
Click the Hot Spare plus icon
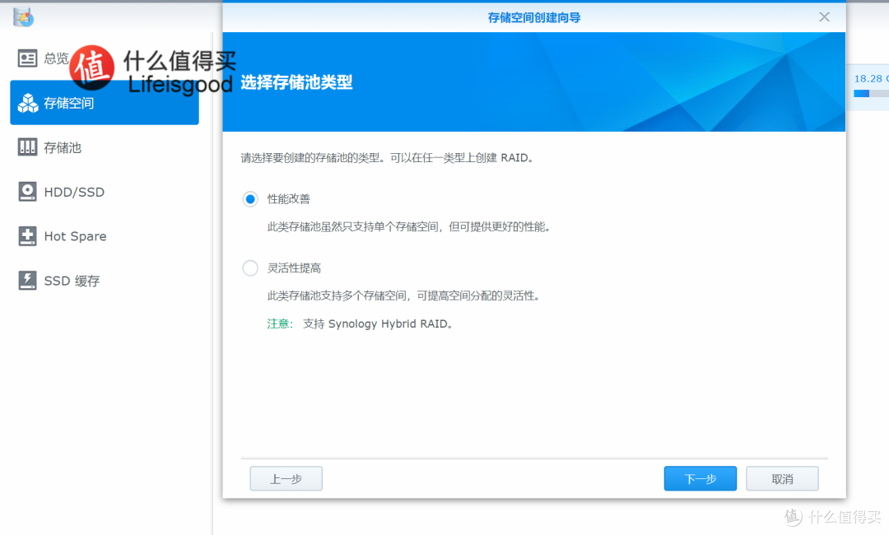(x=27, y=235)
